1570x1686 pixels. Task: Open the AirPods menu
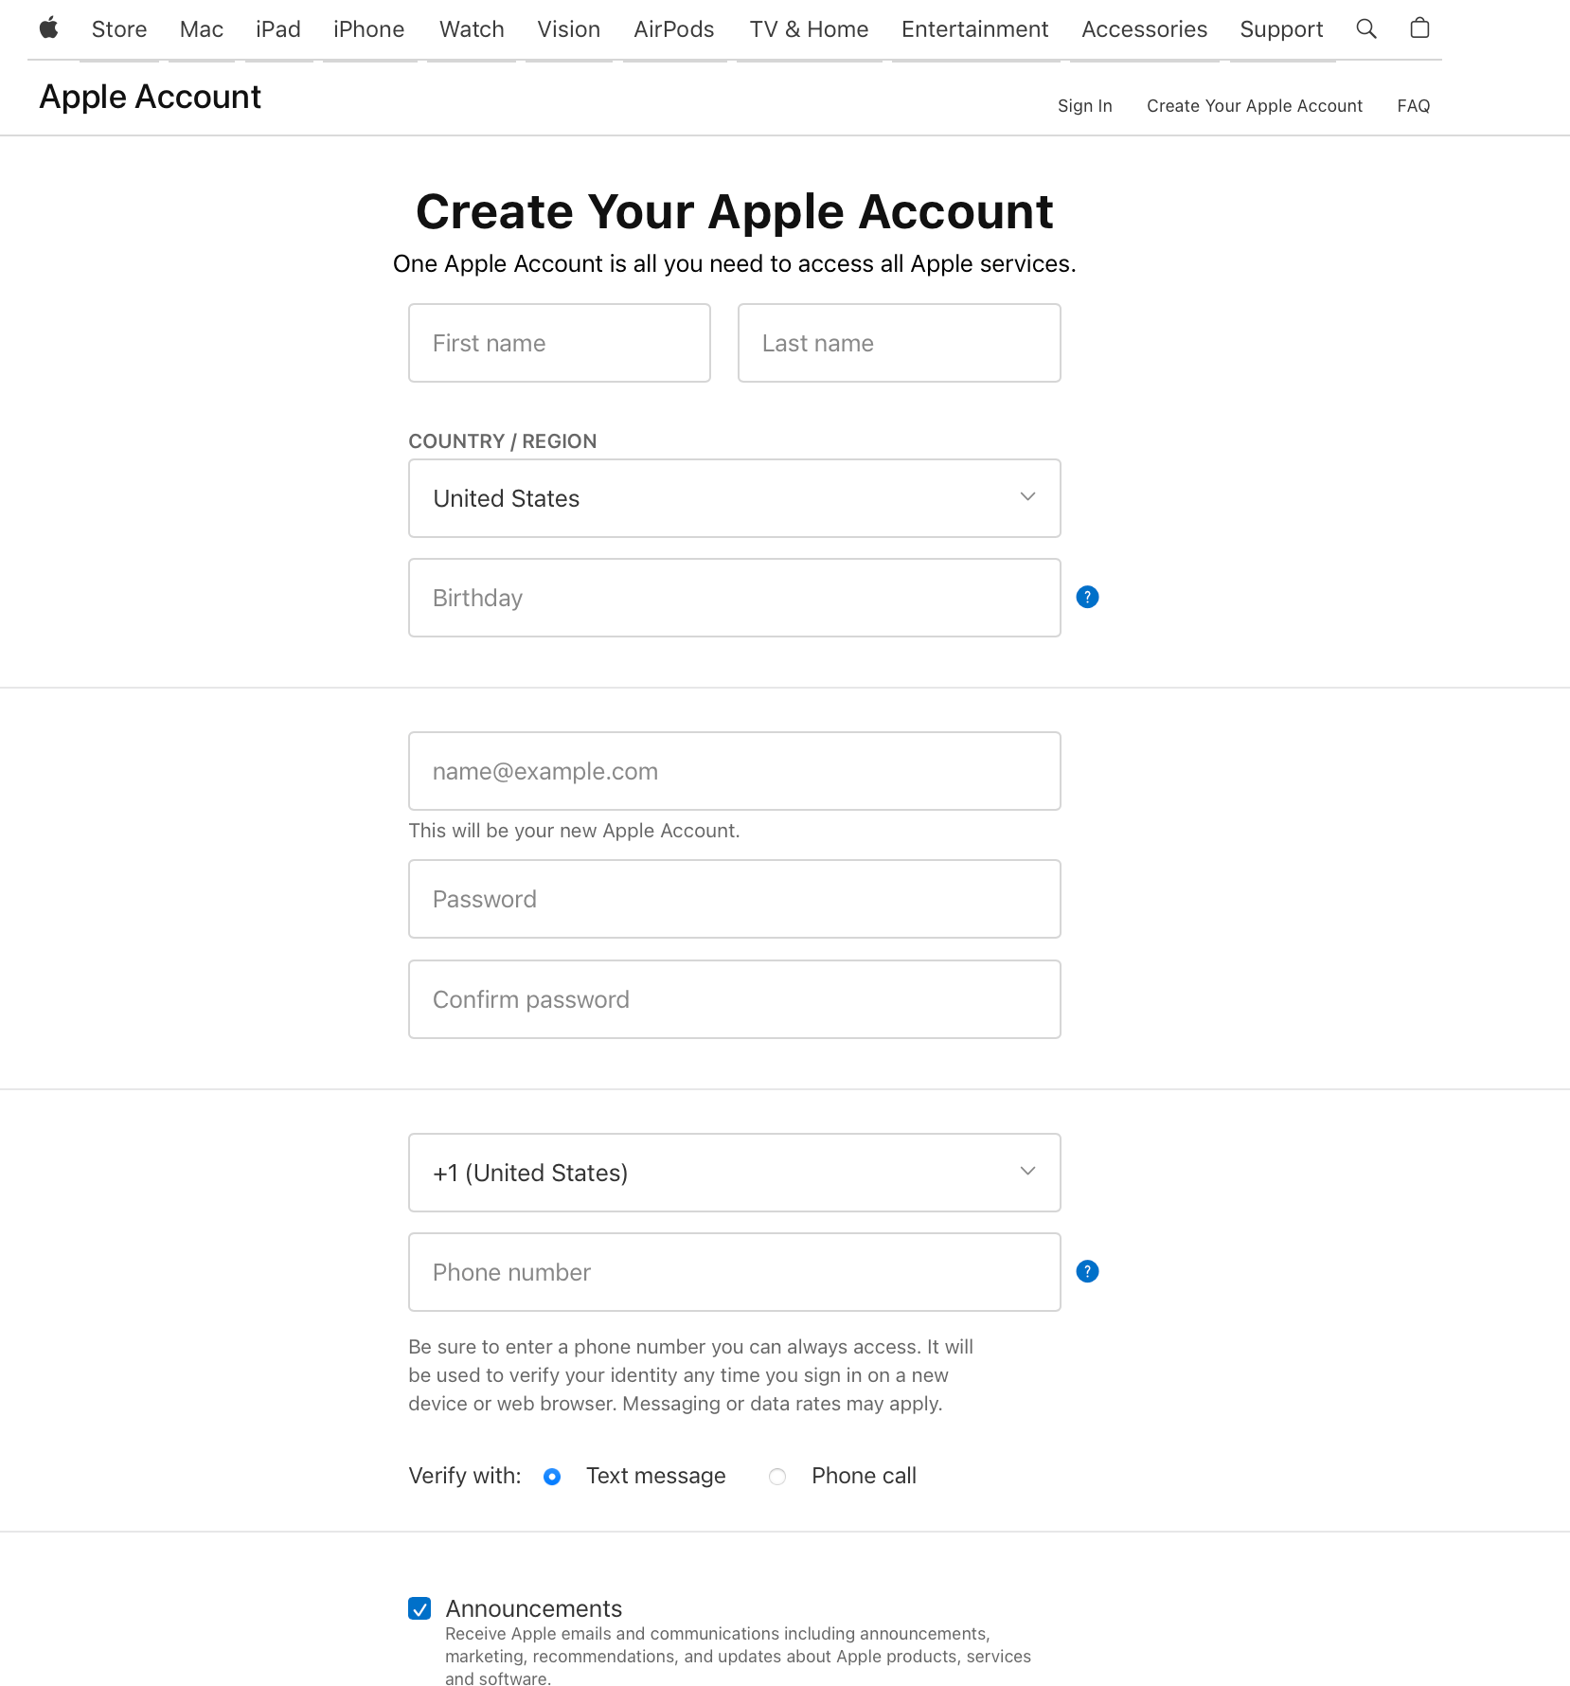(674, 29)
